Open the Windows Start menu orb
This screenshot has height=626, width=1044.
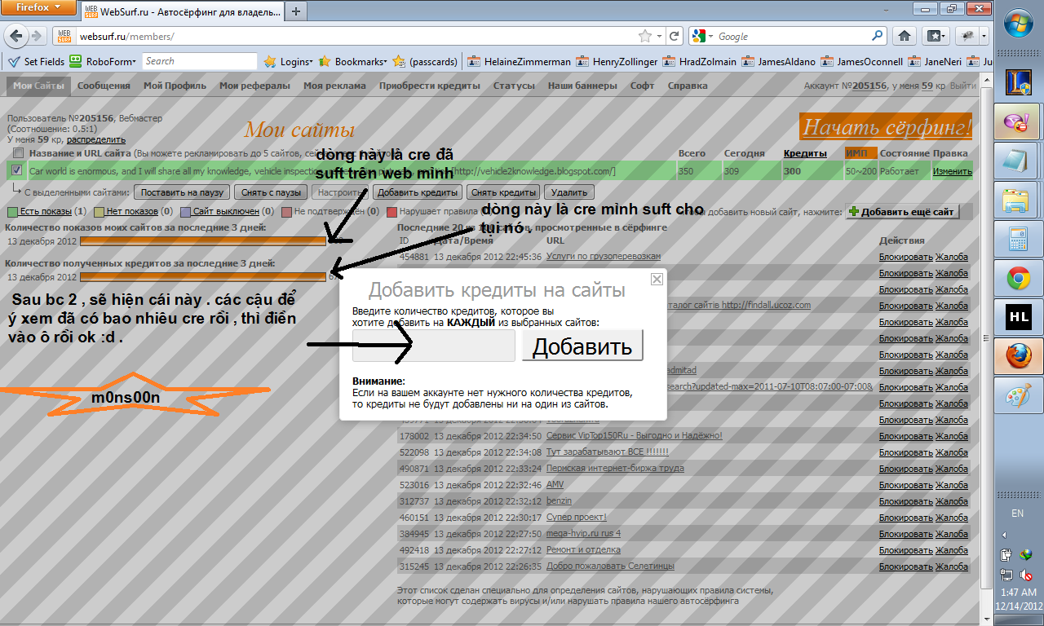pyautogui.click(x=1017, y=23)
